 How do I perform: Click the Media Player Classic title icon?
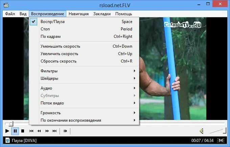[x=6, y=5]
